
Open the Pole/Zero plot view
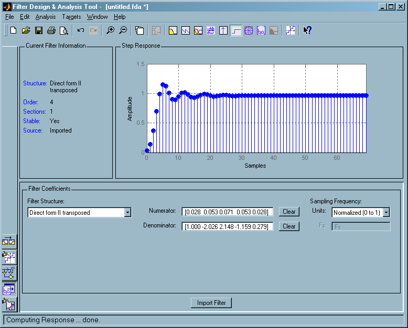[249, 30]
